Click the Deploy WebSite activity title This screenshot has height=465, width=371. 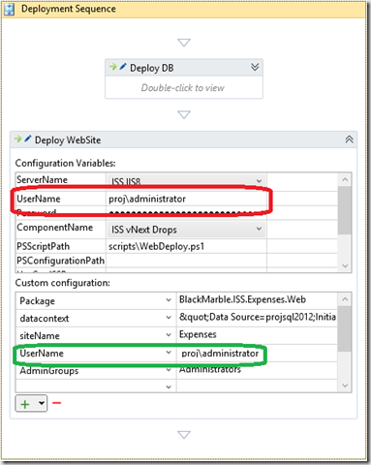[68, 140]
